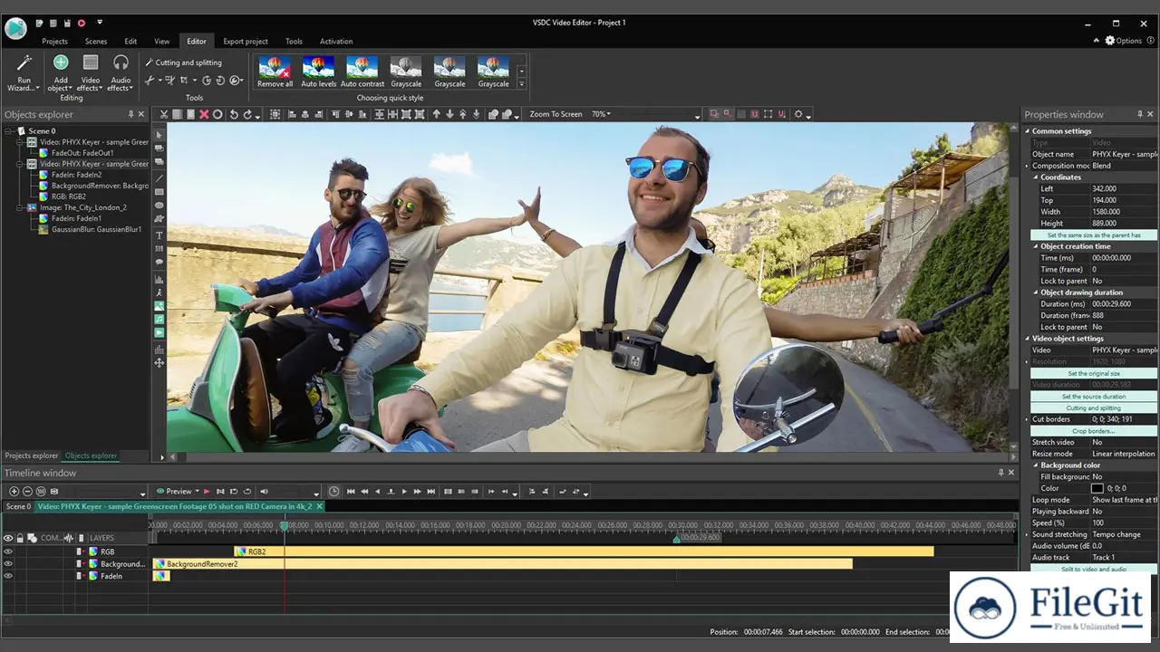The width and height of the screenshot is (1160, 652).
Task: Click the red play preview icon
Action: (207, 491)
